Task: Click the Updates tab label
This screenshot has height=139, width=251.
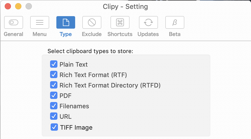Action: pyautogui.click(x=148, y=34)
